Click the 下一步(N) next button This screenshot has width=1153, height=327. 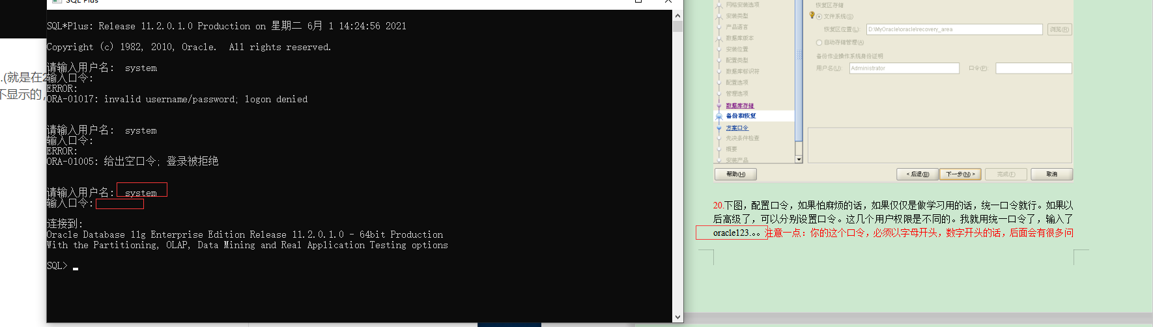pos(961,174)
